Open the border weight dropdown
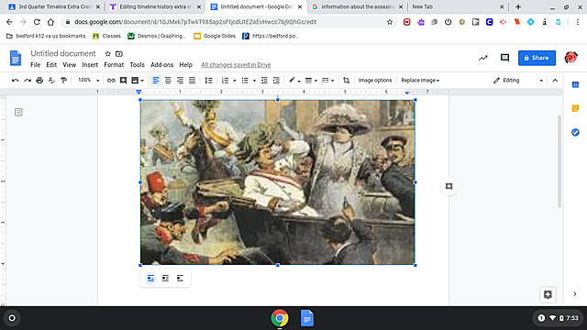 click(311, 81)
